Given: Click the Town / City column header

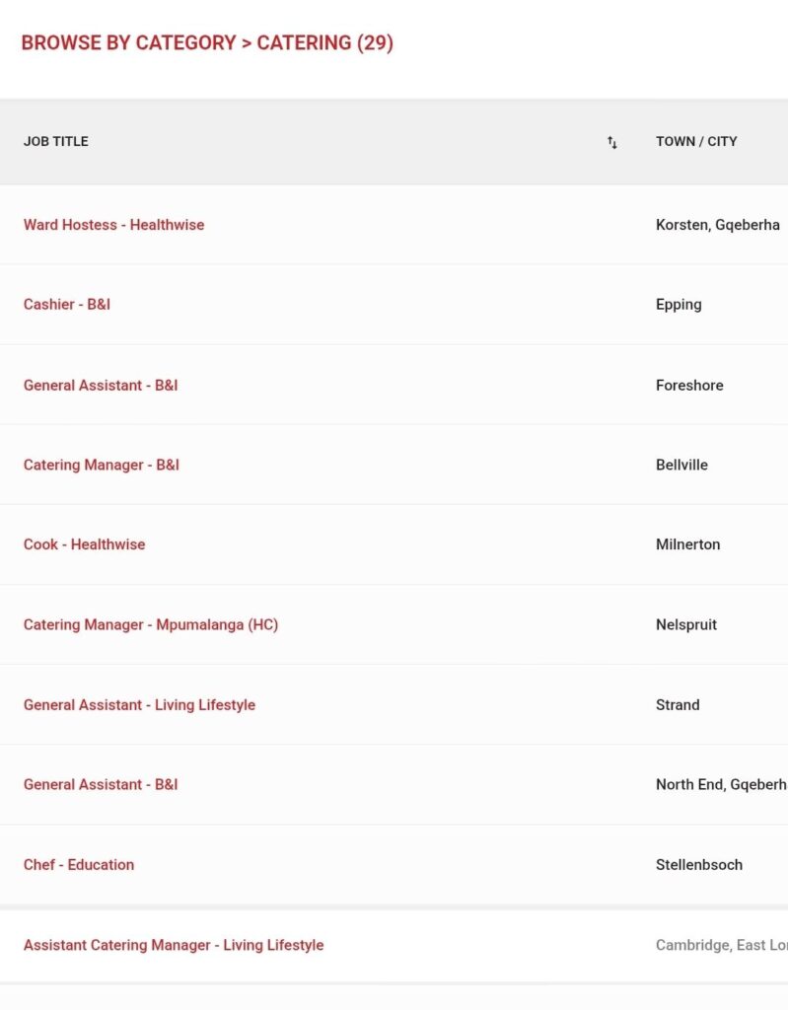Looking at the screenshot, I should [696, 142].
